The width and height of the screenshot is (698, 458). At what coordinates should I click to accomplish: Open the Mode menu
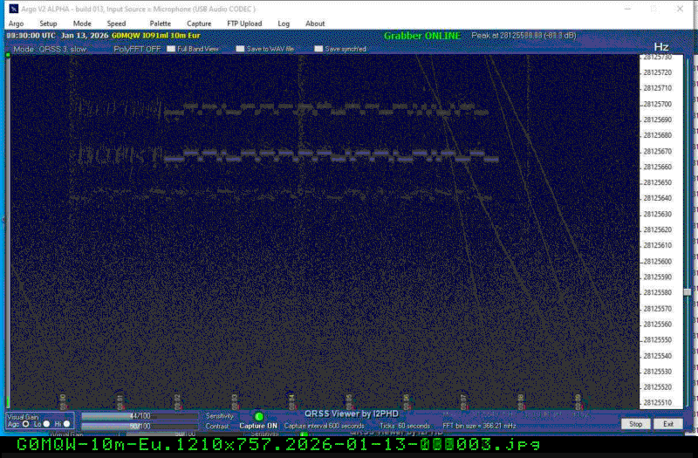(82, 24)
